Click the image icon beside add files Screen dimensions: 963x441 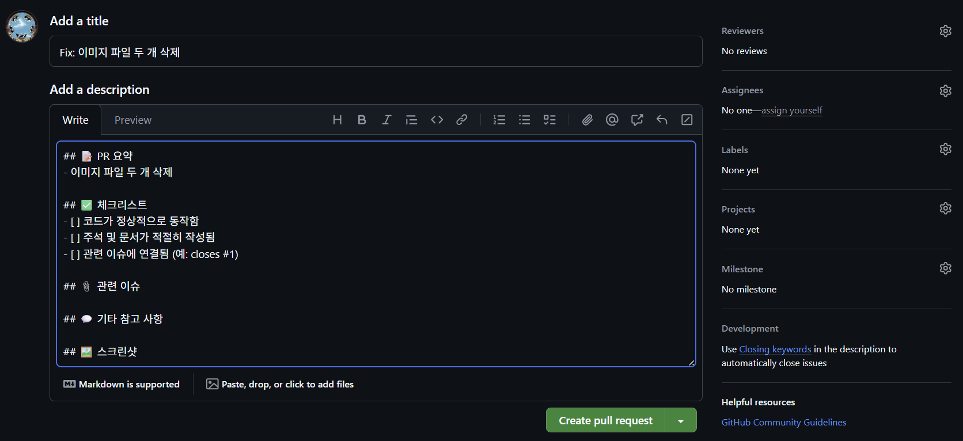tap(213, 384)
